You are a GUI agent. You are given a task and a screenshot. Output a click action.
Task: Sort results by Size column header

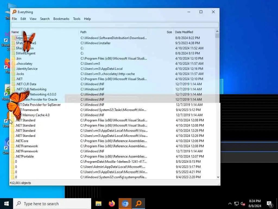169,32
